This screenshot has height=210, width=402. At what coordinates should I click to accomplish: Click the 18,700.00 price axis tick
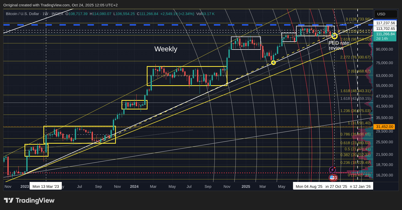384,165
